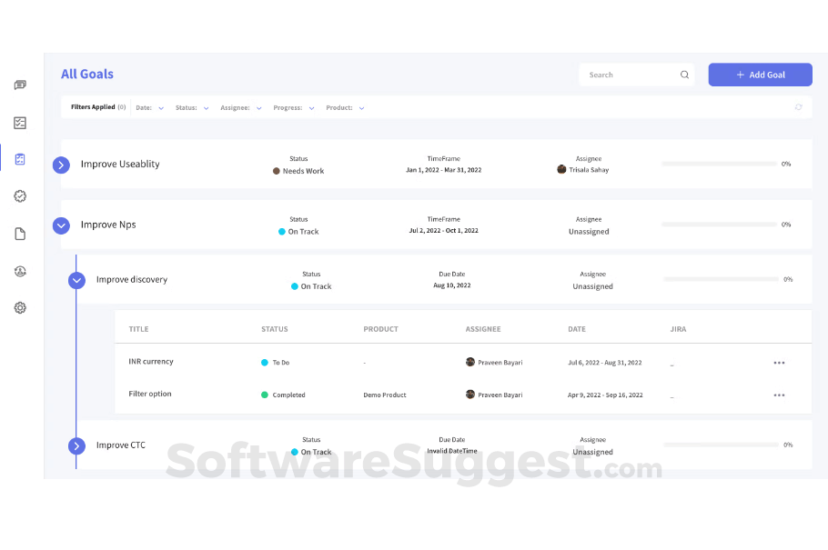Click the progress bar for Improve Nps

(719, 225)
